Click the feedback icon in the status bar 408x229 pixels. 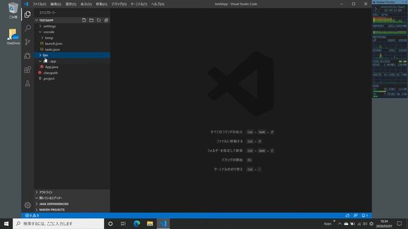pyautogui.click(x=356, y=216)
